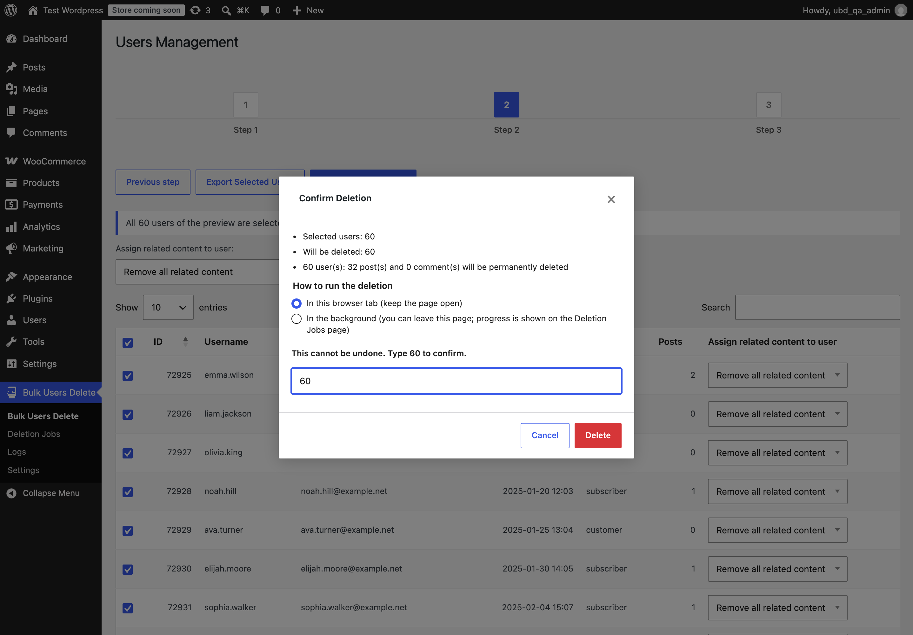This screenshot has width=913, height=635.
Task: Select 'In the background' radio option
Action: click(x=296, y=319)
